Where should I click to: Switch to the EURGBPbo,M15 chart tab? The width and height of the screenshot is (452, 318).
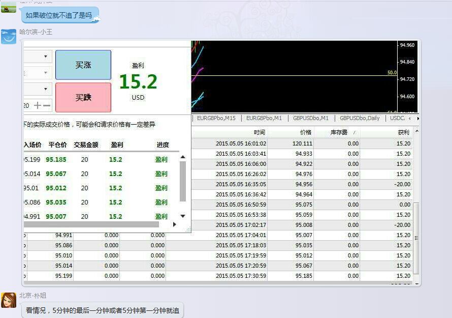coord(216,118)
